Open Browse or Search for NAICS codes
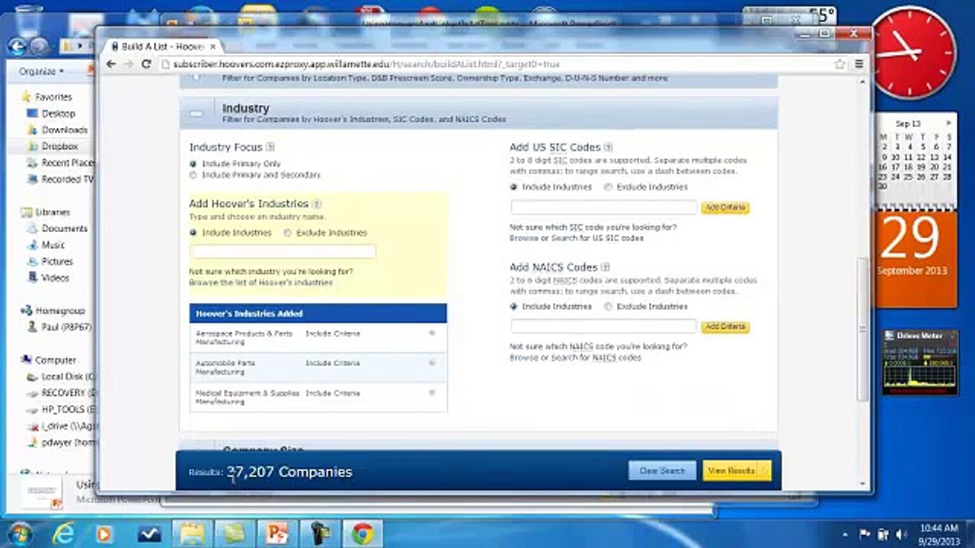 pos(575,358)
